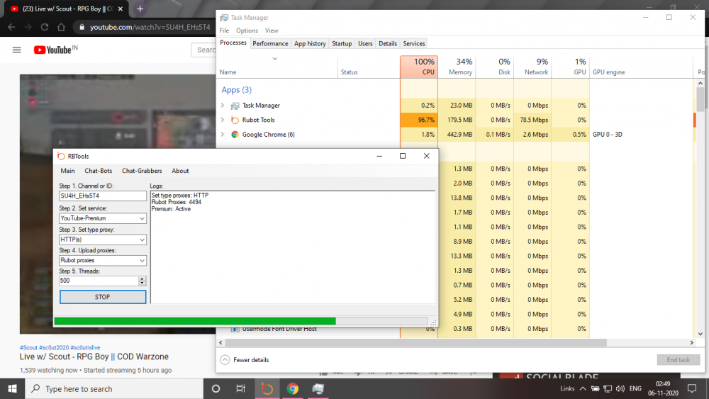The image size is (709, 399).
Task: Open the proxy type HTTP(s) dropdown
Action: click(x=102, y=240)
